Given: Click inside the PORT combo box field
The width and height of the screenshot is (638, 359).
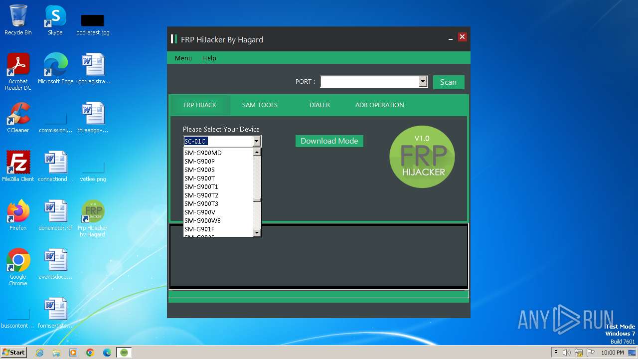Looking at the screenshot, I should [369, 81].
